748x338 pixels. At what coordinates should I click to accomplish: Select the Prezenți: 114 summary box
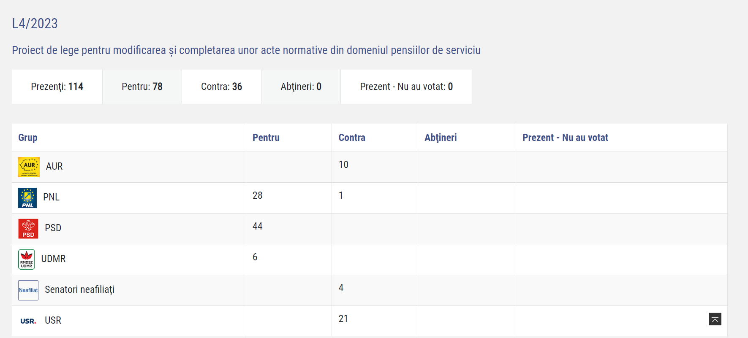pyautogui.click(x=57, y=87)
